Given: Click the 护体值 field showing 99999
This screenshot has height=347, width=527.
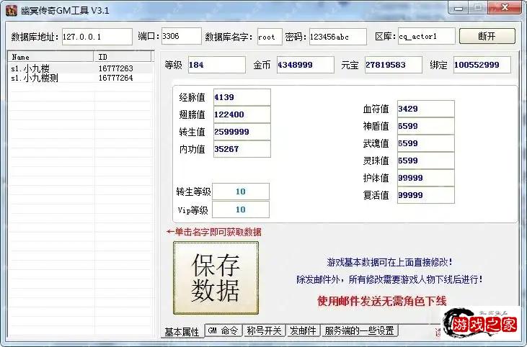Looking at the screenshot, I should click(426, 178).
